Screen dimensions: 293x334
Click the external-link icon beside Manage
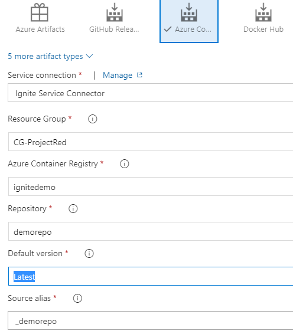coord(139,75)
